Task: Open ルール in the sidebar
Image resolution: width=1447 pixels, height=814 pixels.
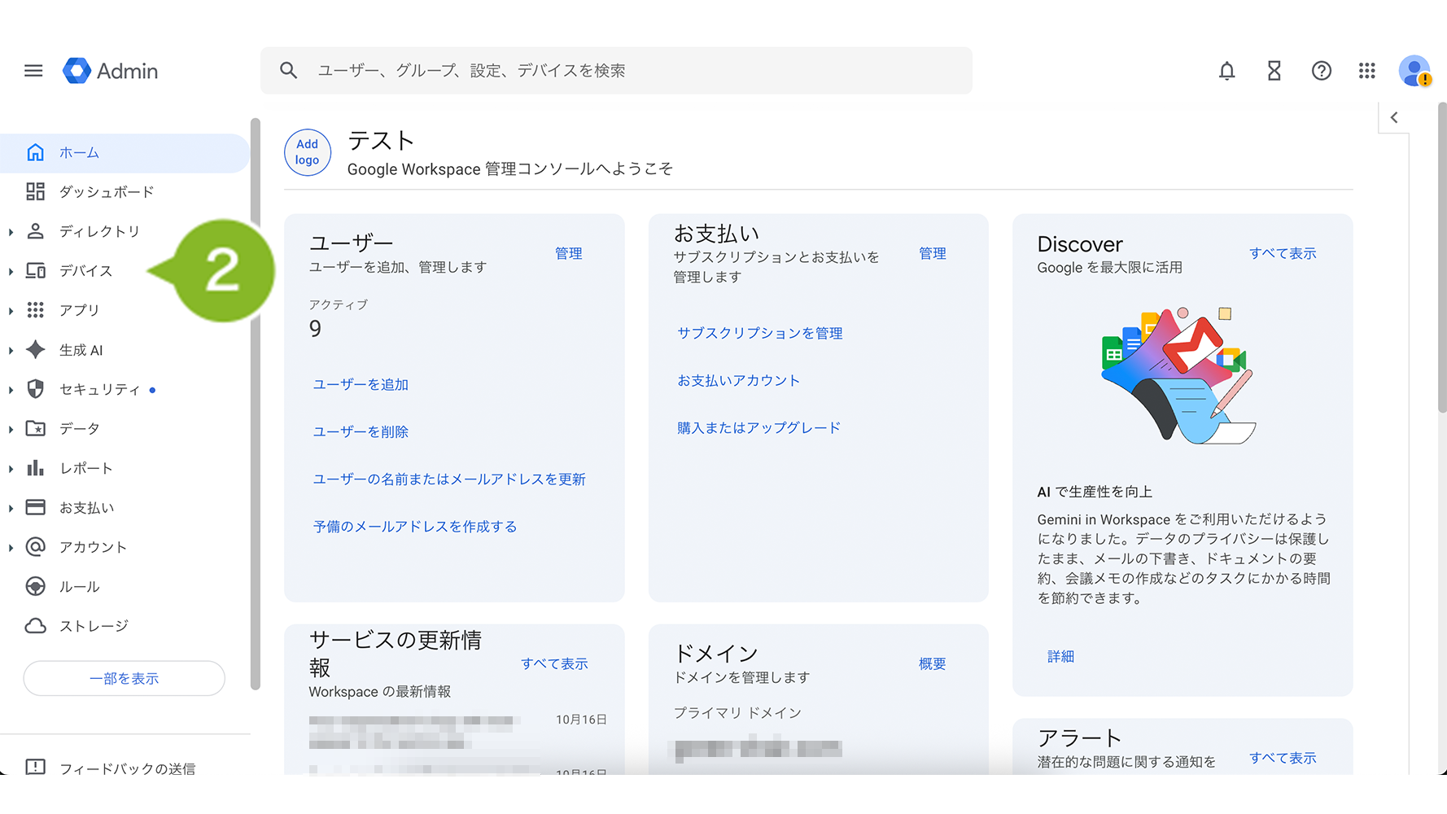Action: [79, 587]
